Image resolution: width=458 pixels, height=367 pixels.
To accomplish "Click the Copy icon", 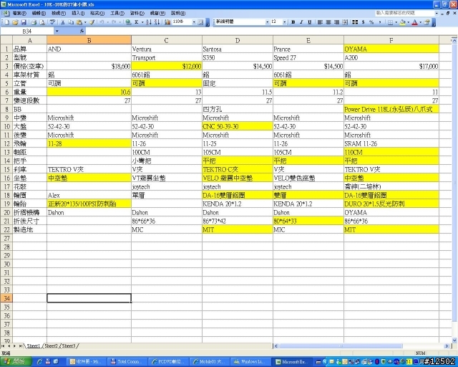I will pos(71,22).
